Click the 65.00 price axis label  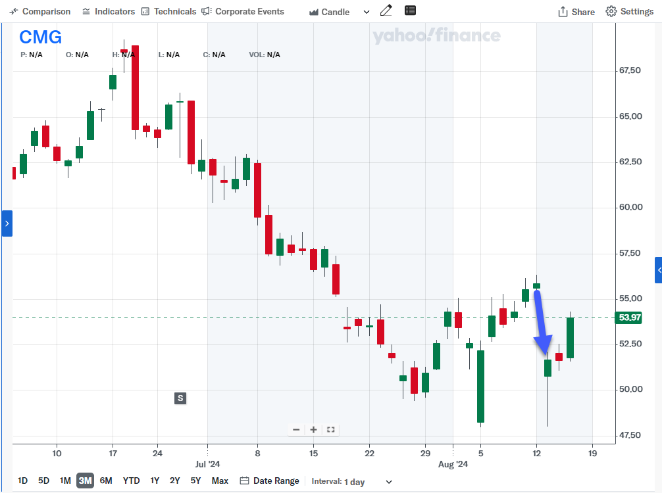tap(630, 116)
